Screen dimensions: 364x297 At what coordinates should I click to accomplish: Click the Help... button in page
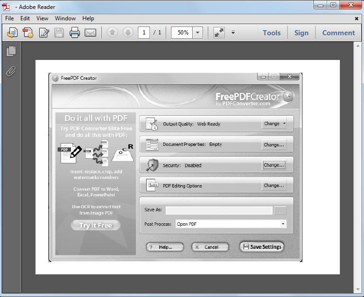click(x=165, y=247)
